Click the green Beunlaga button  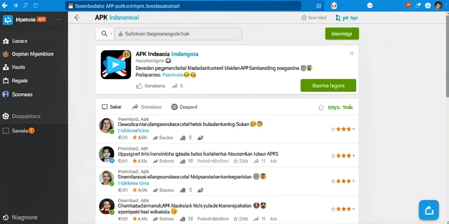coord(342,34)
